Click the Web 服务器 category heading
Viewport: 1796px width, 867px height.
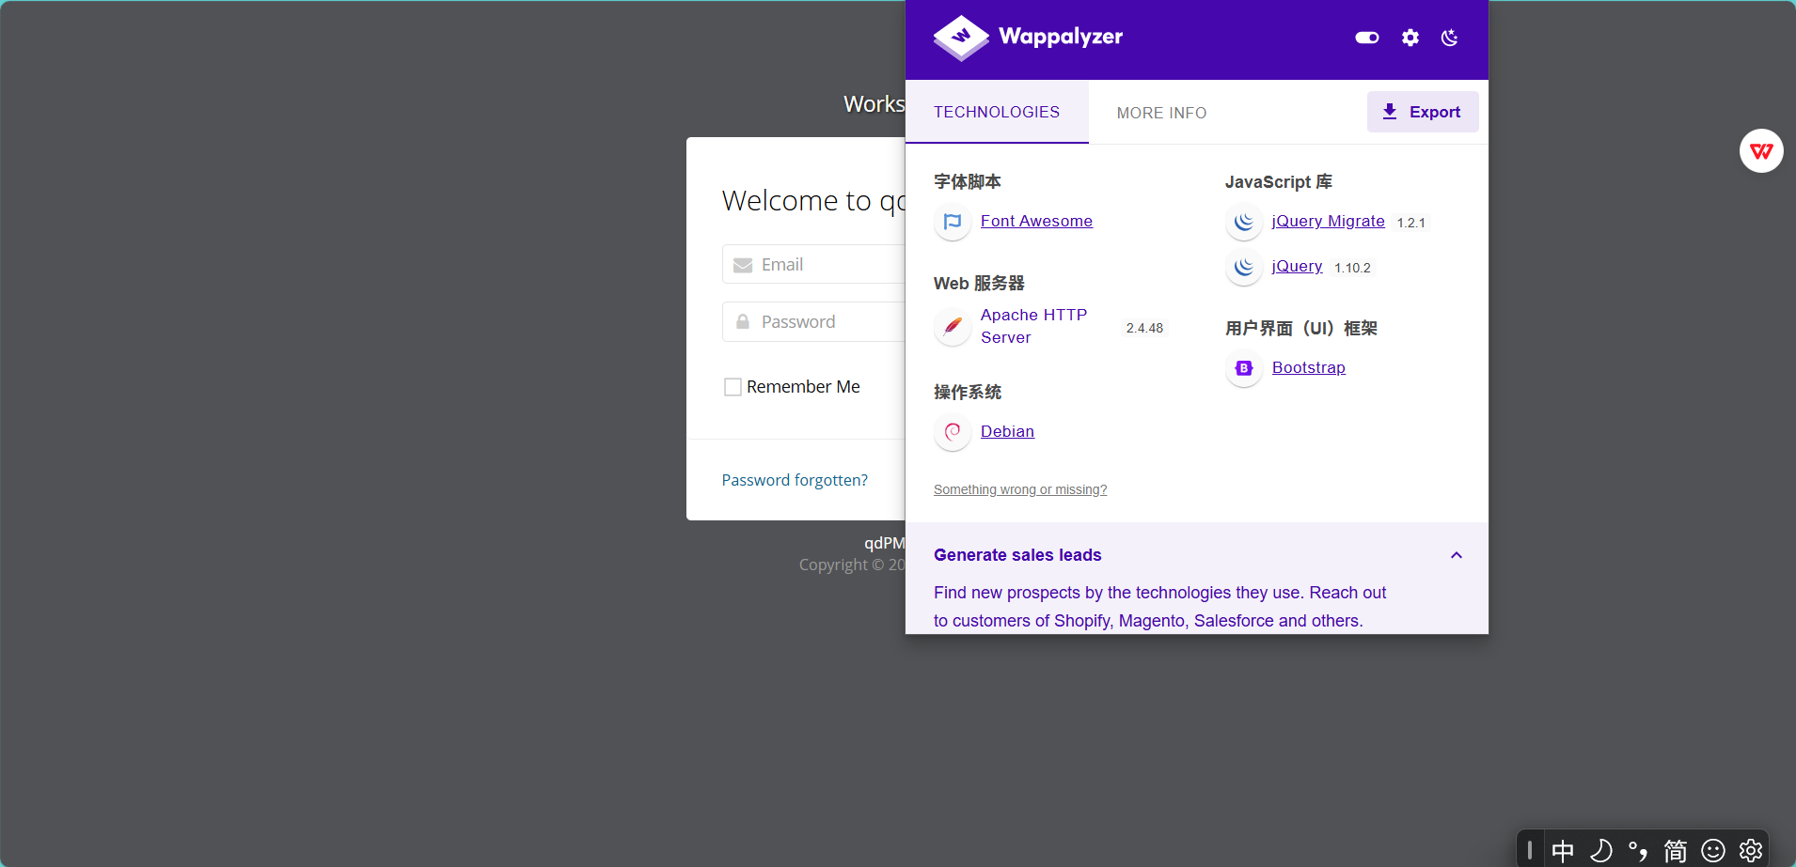click(x=979, y=283)
